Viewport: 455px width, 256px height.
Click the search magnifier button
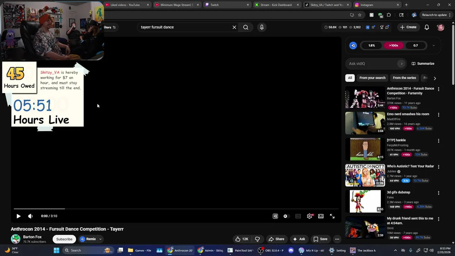(246, 27)
